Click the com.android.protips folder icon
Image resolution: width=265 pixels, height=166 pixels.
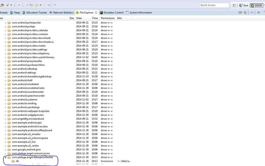coord(9,26)
